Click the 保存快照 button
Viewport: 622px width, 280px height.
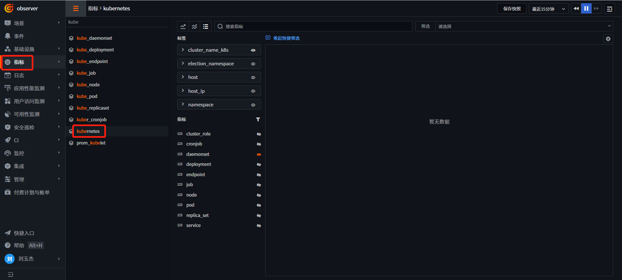point(512,9)
